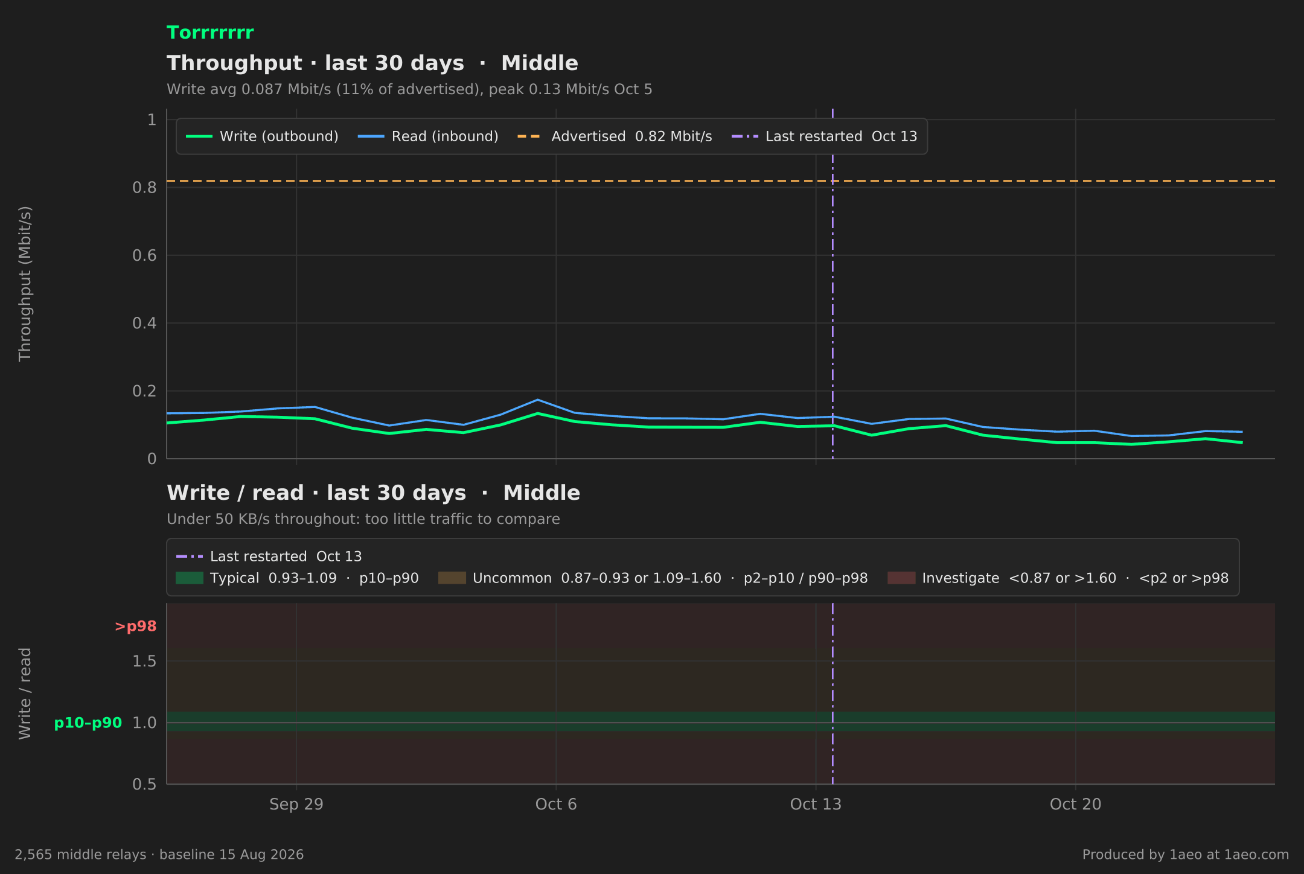Click the Typical green legend swatch
This screenshot has height=874, width=1304.
[190, 578]
